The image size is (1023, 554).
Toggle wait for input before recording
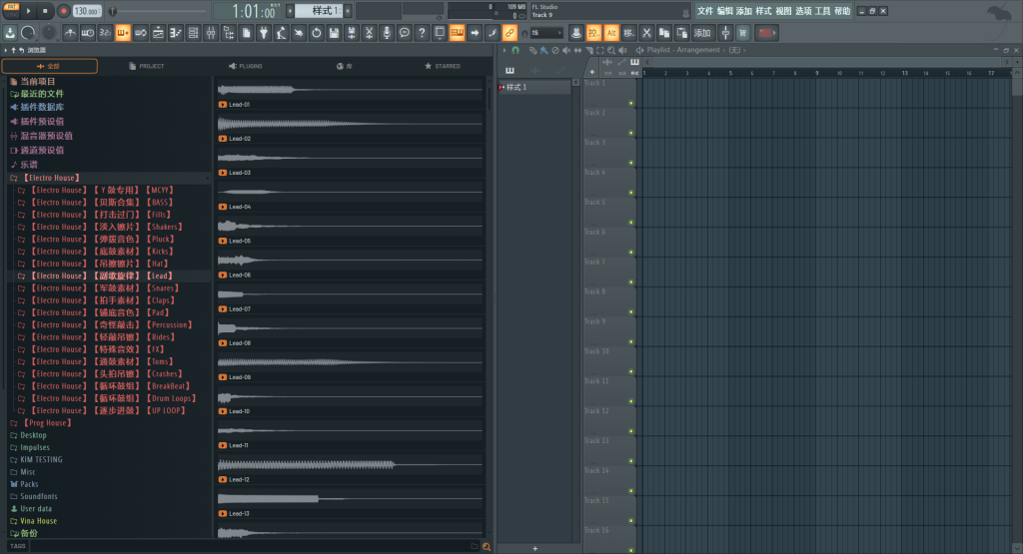coord(88,33)
